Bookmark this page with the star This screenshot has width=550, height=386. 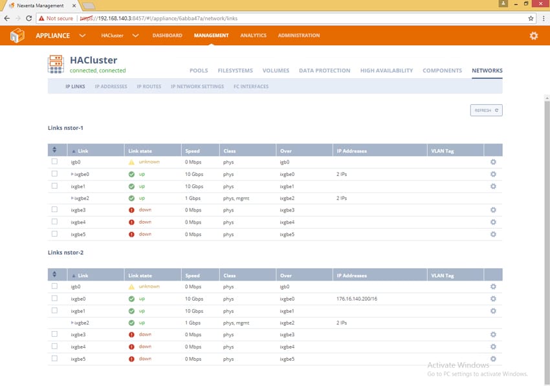point(531,18)
